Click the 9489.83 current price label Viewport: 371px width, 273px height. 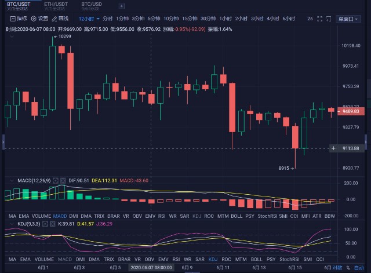pyautogui.click(x=349, y=111)
